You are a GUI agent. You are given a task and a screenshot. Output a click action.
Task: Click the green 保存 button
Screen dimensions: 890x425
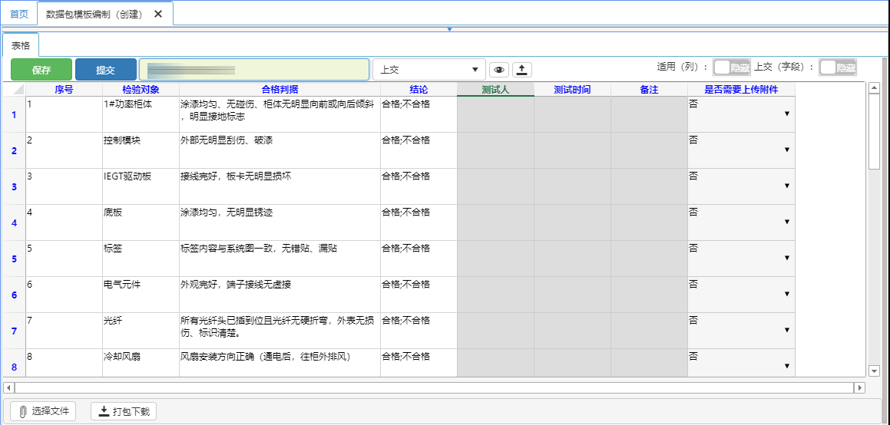point(41,70)
